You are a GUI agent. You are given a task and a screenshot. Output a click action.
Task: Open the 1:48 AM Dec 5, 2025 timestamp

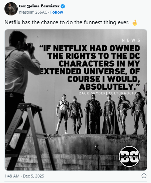(x=24, y=176)
